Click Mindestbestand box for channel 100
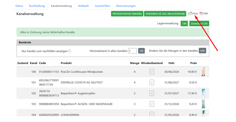This screenshot has width=236, height=122. tap(152, 72)
